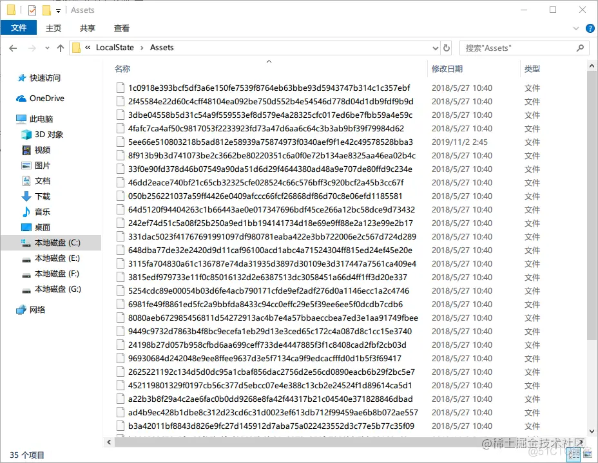This screenshot has height=463, width=598.
Task: Select 快速访问 in the navigation pane
Action: pos(39,78)
